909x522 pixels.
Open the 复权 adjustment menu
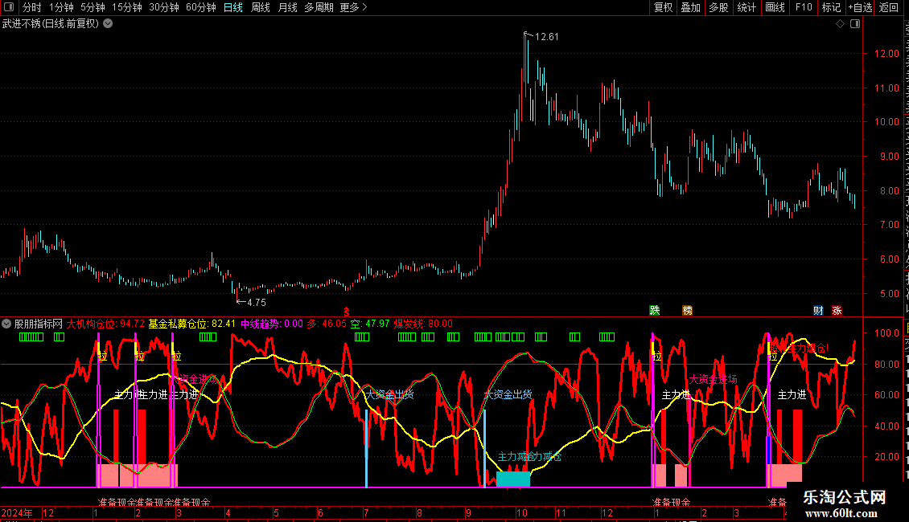tap(663, 7)
